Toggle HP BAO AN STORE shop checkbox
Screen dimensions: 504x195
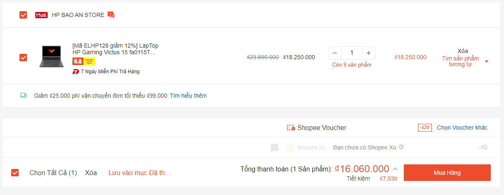23,15
